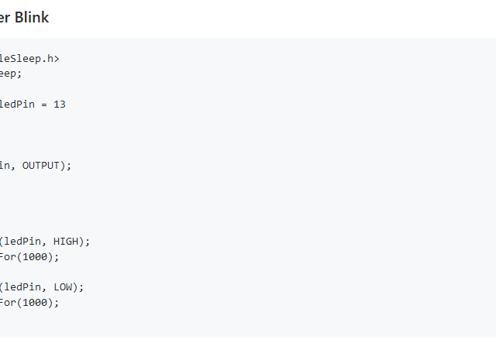Click the word ledPin in the assignment line
The width and height of the screenshot is (496, 350).
pos(17,105)
